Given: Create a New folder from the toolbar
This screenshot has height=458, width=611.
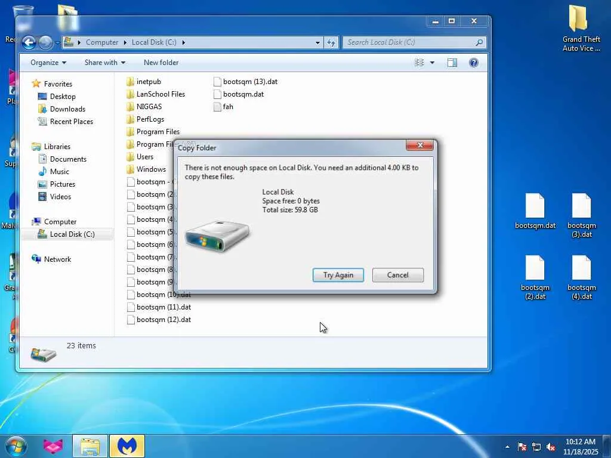Looking at the screenshot, I should pyautogui.click(x=161, y=63).
